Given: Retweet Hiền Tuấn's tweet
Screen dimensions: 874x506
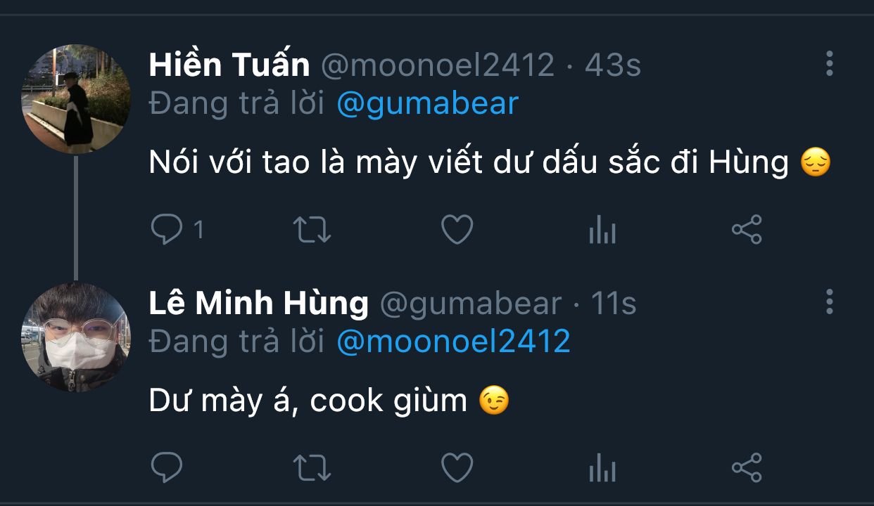Looking at the screenshot, I should click(x=312, y=230).
